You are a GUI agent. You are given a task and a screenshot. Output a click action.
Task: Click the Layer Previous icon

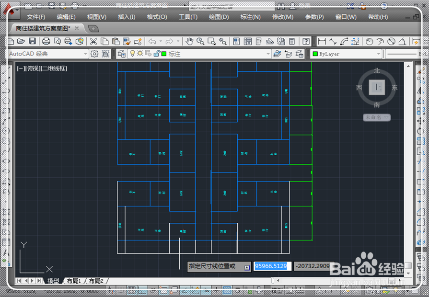click(288, 54)
